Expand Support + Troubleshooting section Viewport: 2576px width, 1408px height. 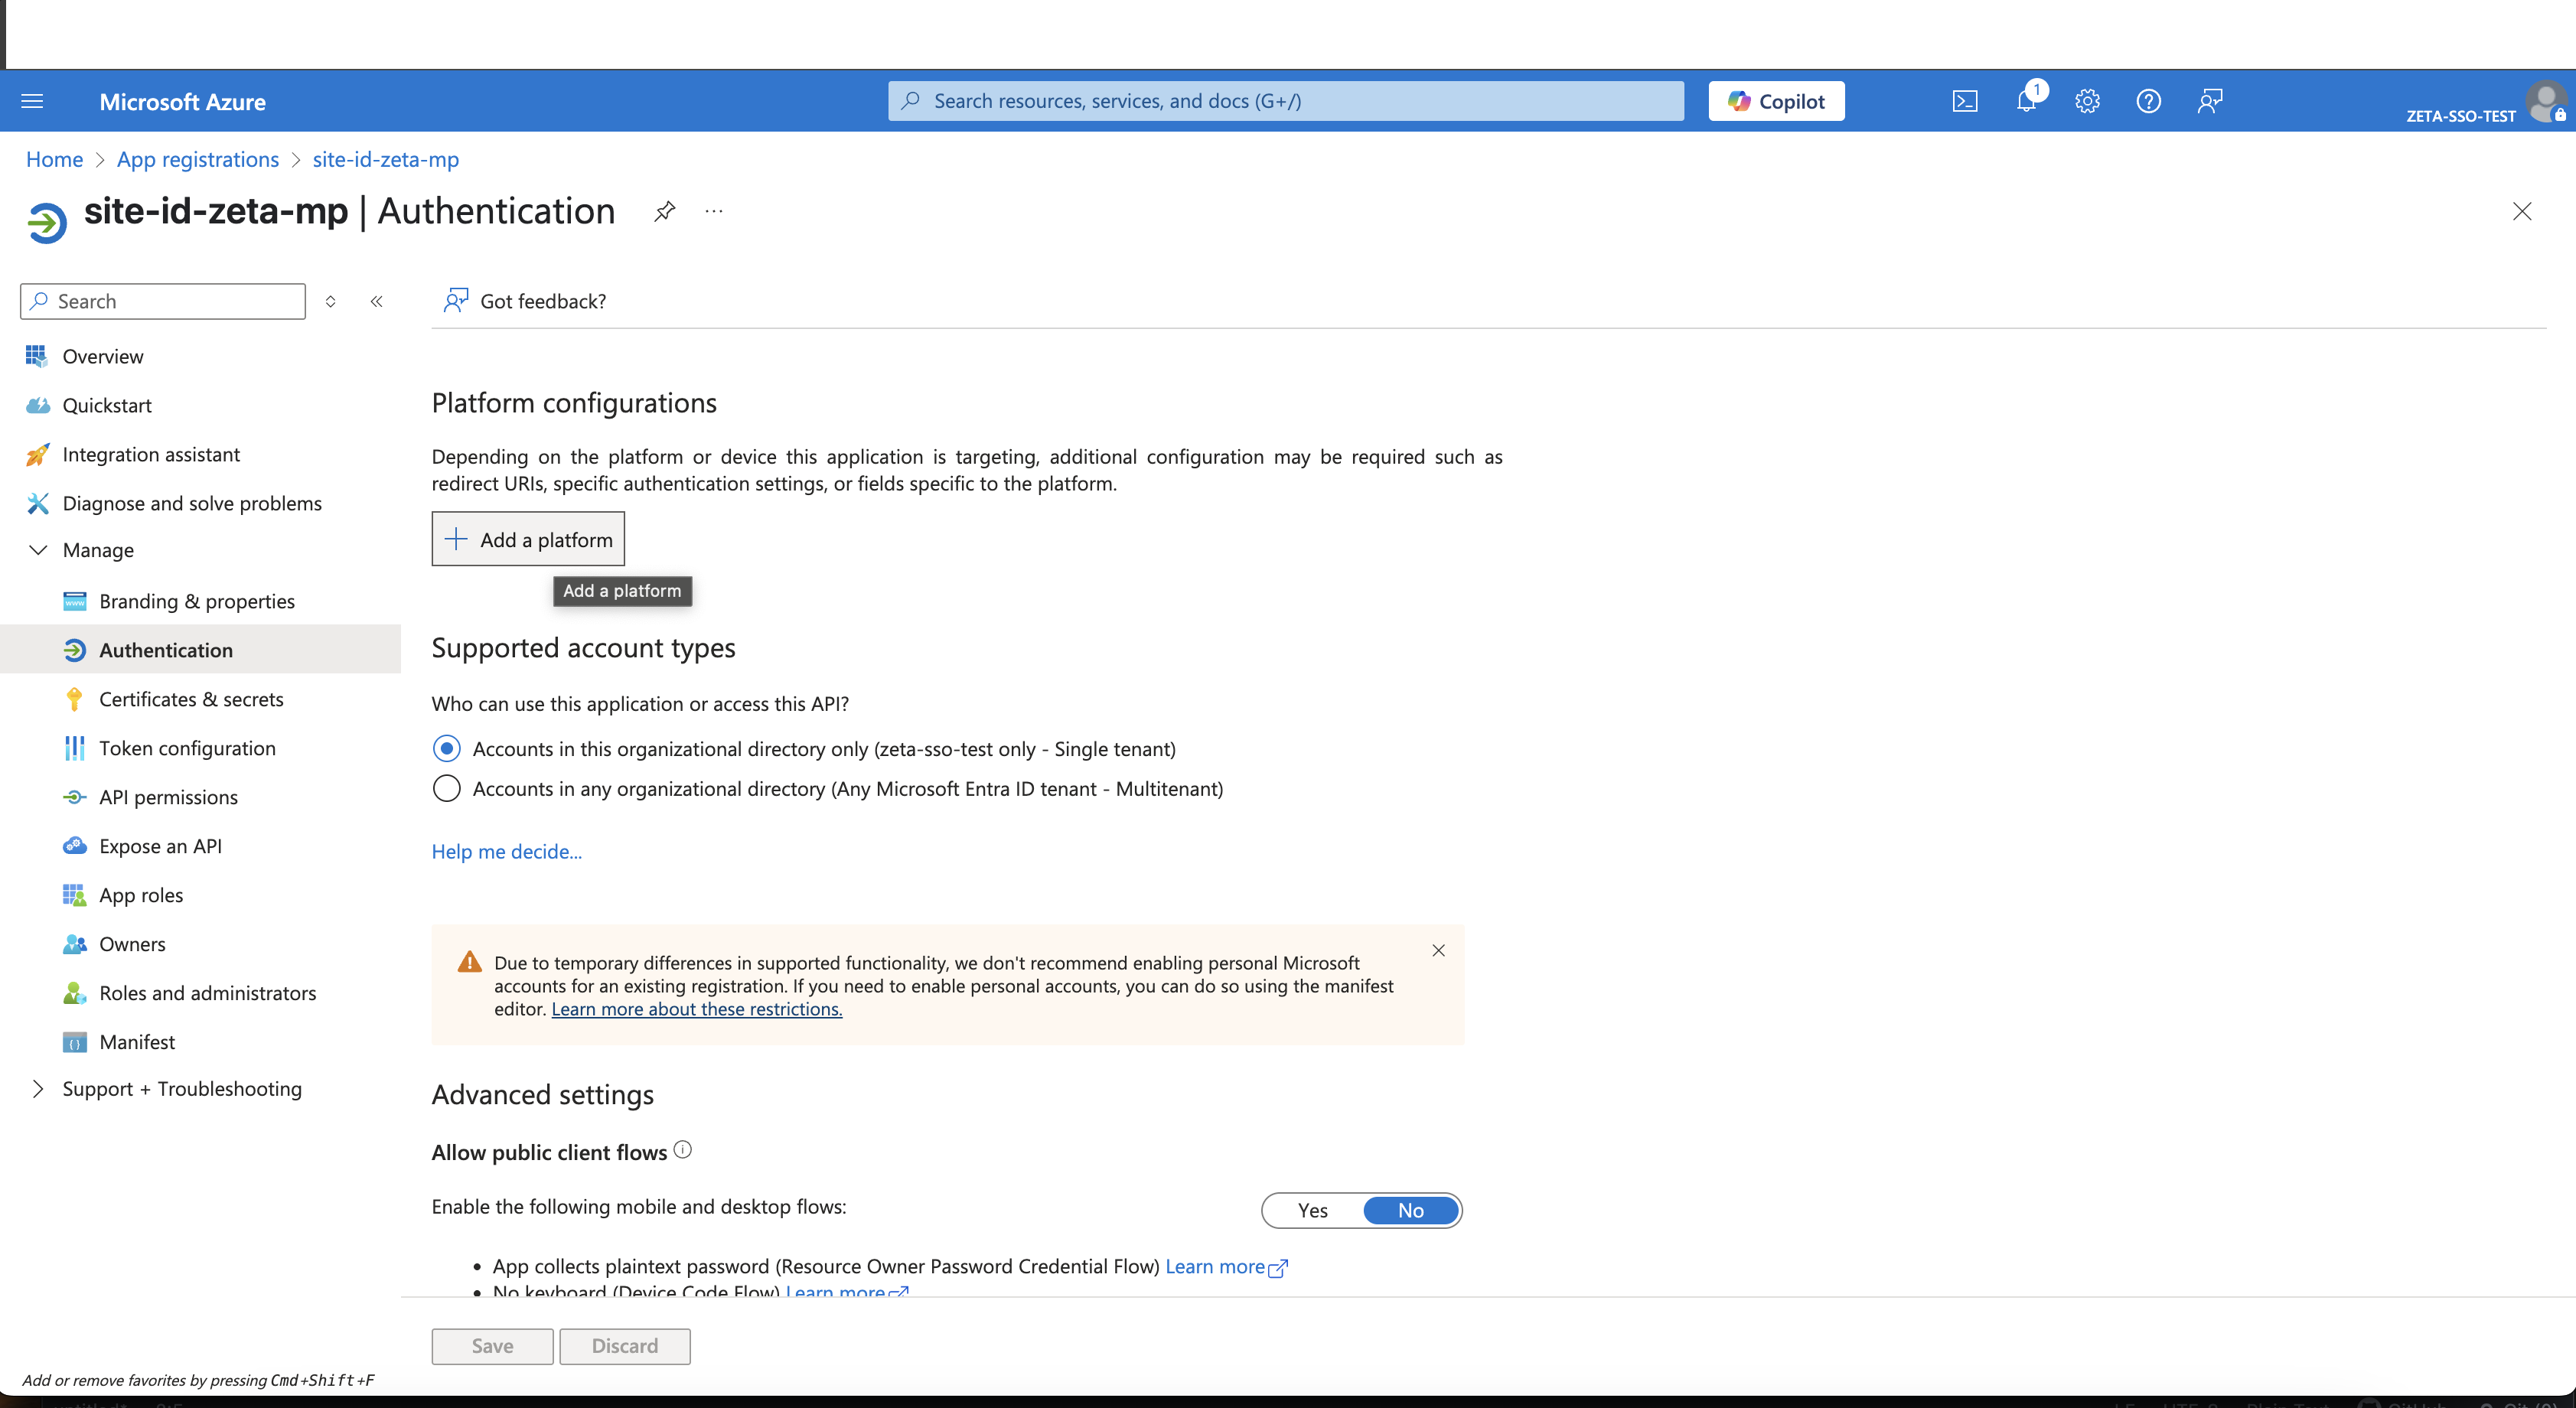38,1089
